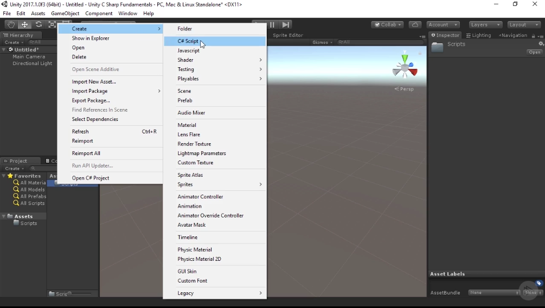Click the Favorites star icon

[x=10, y=176]
